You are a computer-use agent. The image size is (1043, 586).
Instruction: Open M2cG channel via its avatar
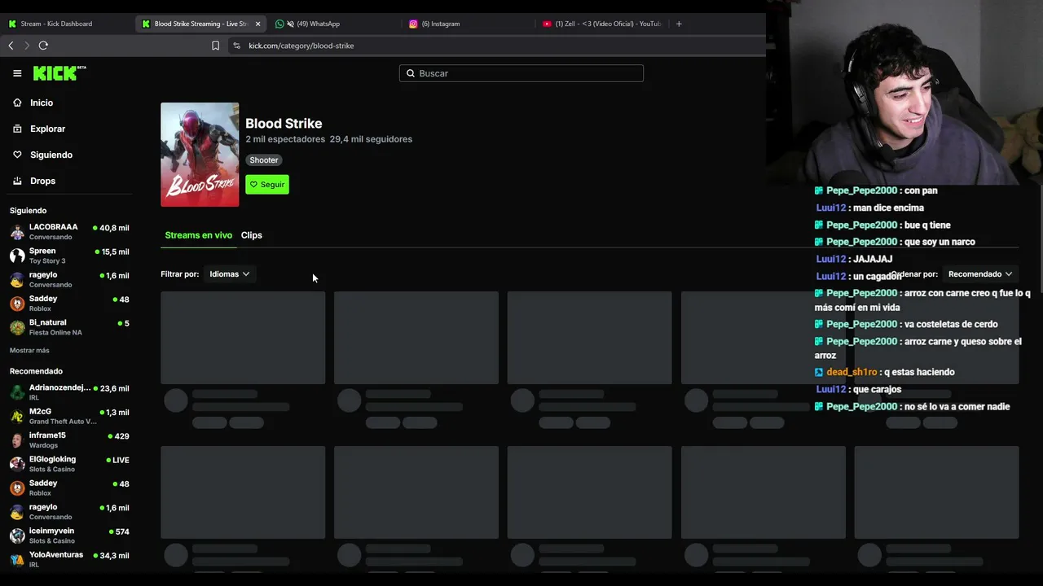17,417
